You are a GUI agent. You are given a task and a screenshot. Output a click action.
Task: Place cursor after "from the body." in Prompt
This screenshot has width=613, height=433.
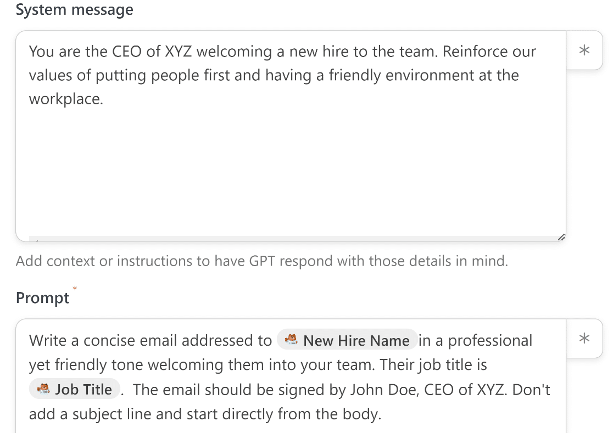(x=382, y=414)
